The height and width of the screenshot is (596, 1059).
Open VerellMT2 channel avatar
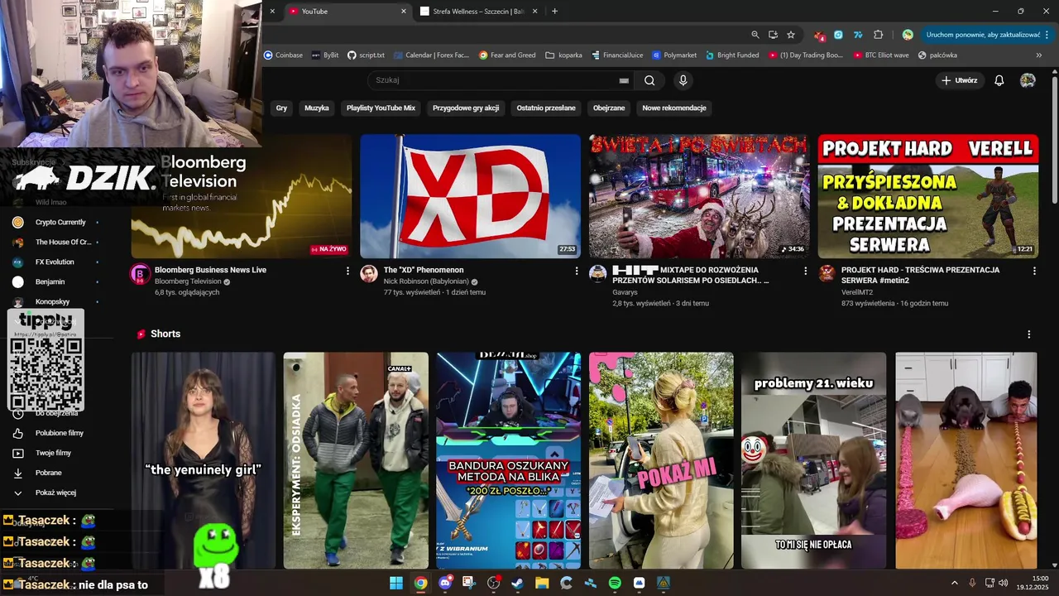pos(827,274)
